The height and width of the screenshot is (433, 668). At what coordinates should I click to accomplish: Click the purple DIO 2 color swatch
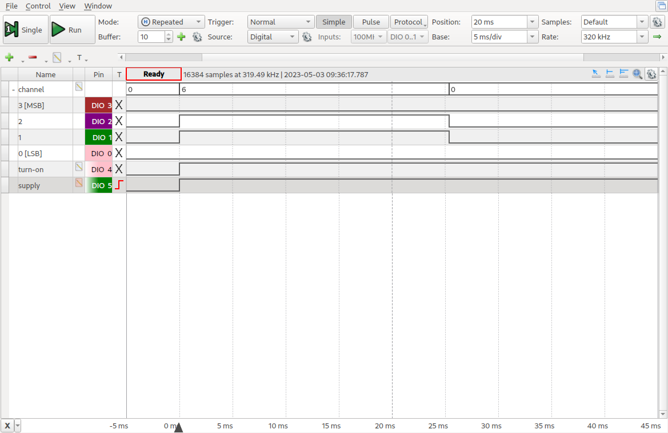pos(98,121)
